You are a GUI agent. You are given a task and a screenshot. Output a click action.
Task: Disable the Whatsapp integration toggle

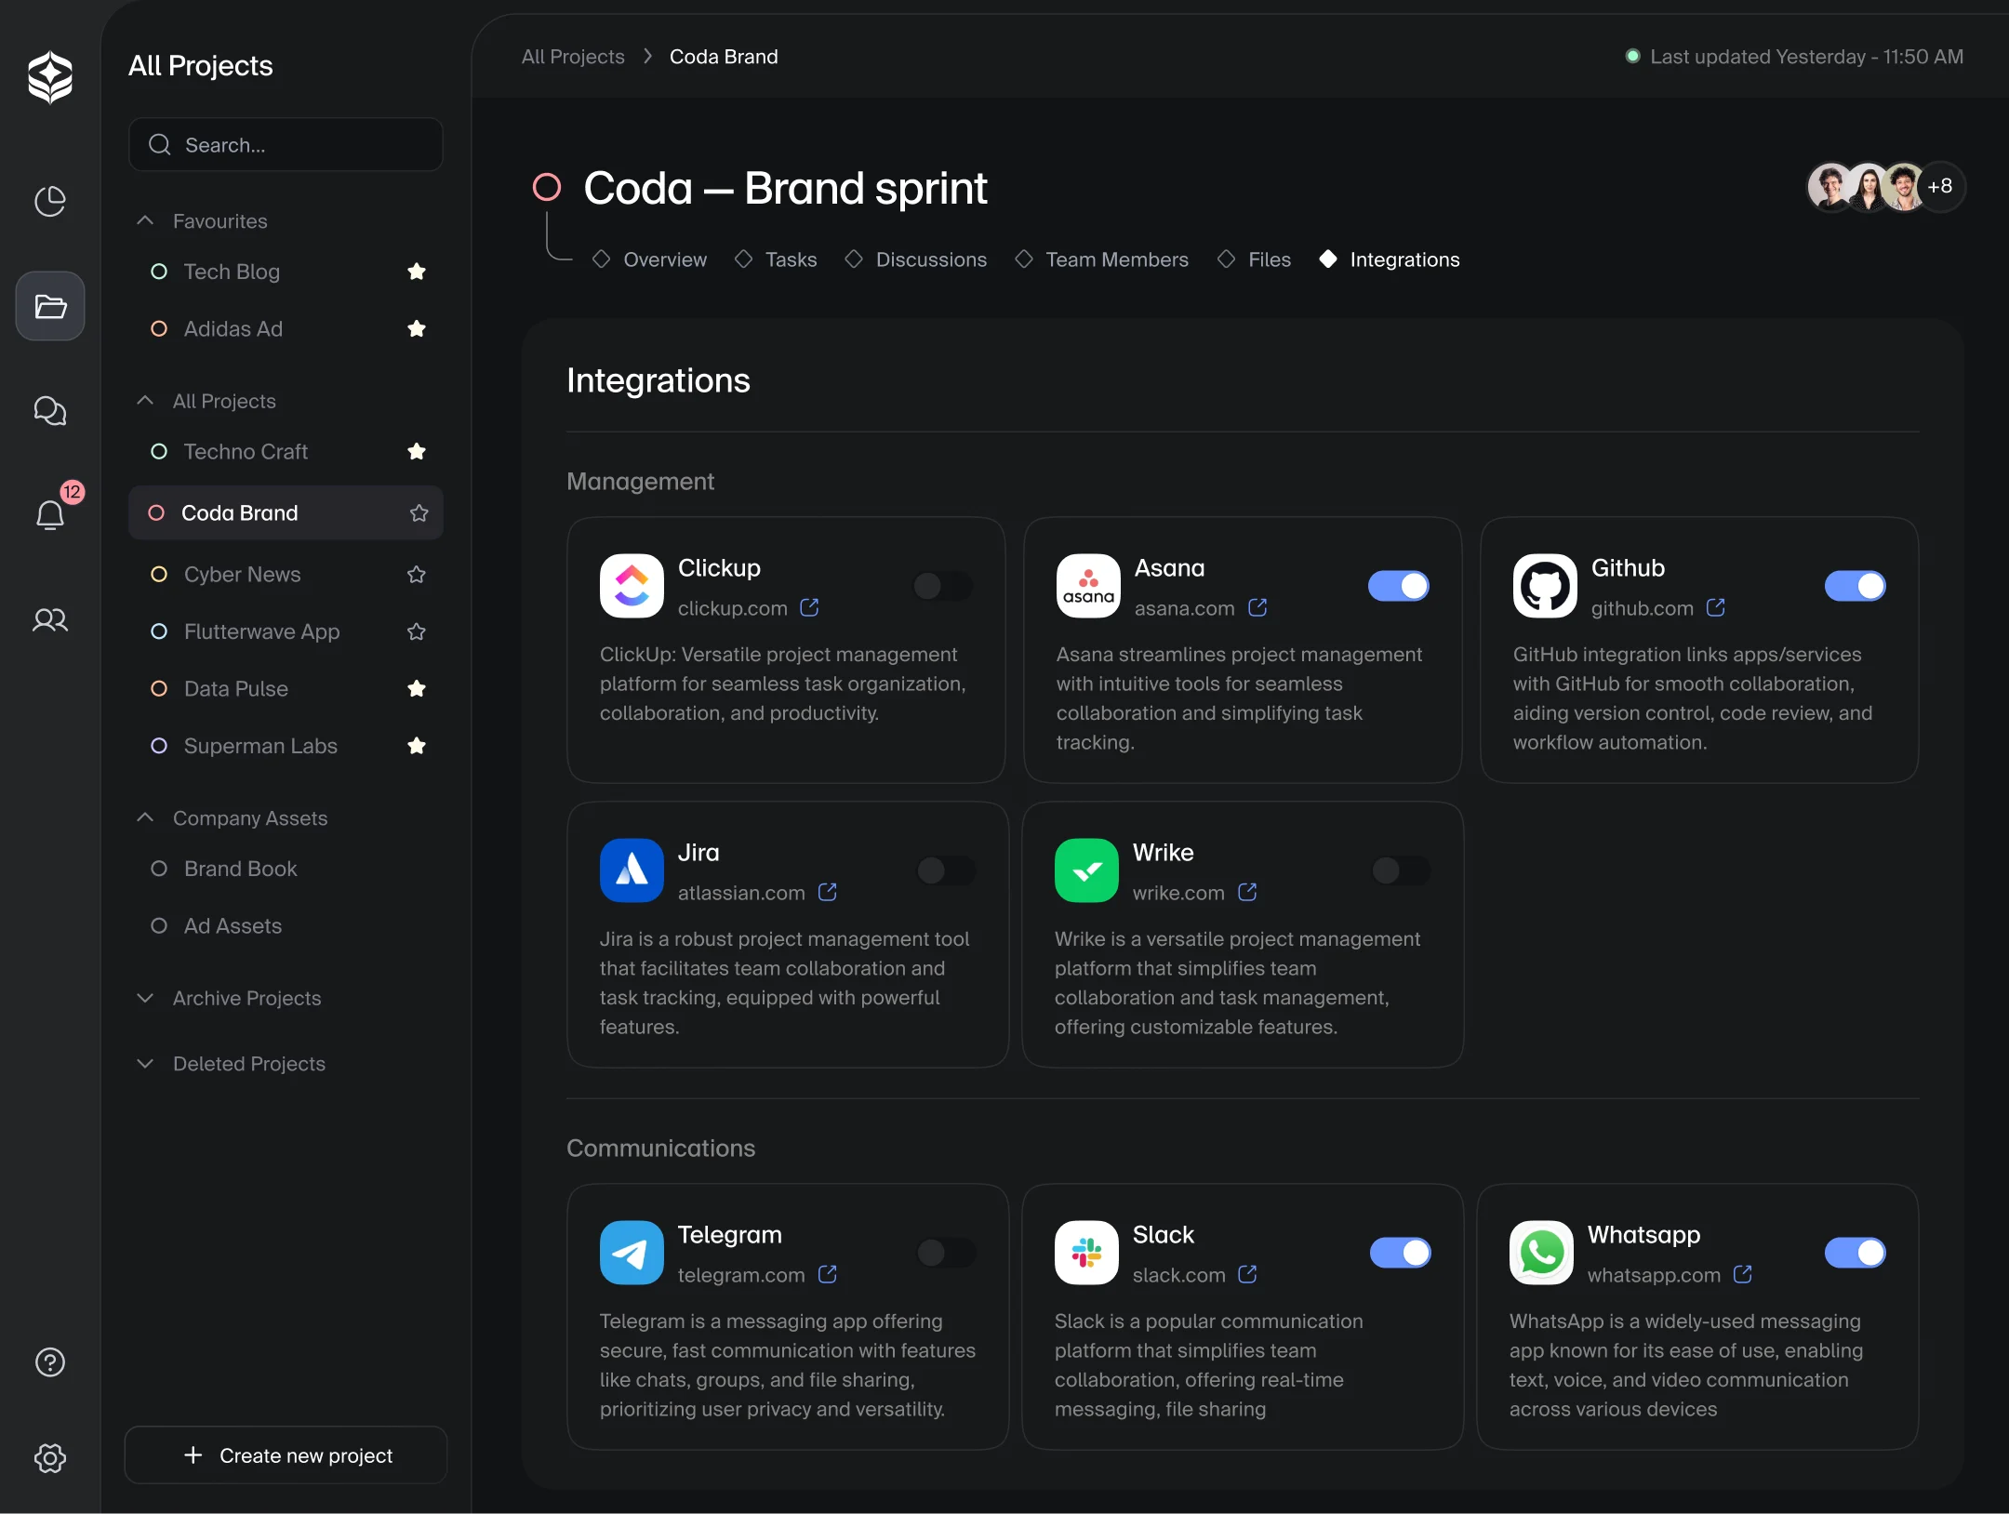tap(1856, 1253)
